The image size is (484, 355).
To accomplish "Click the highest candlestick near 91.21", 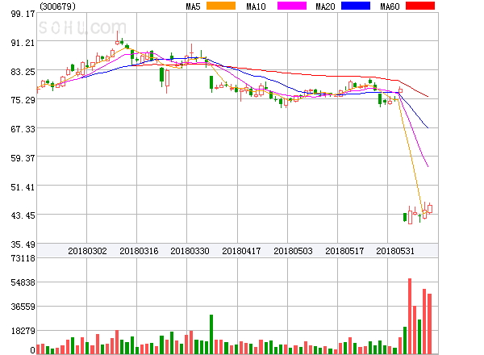I will [x=117, y=38].
